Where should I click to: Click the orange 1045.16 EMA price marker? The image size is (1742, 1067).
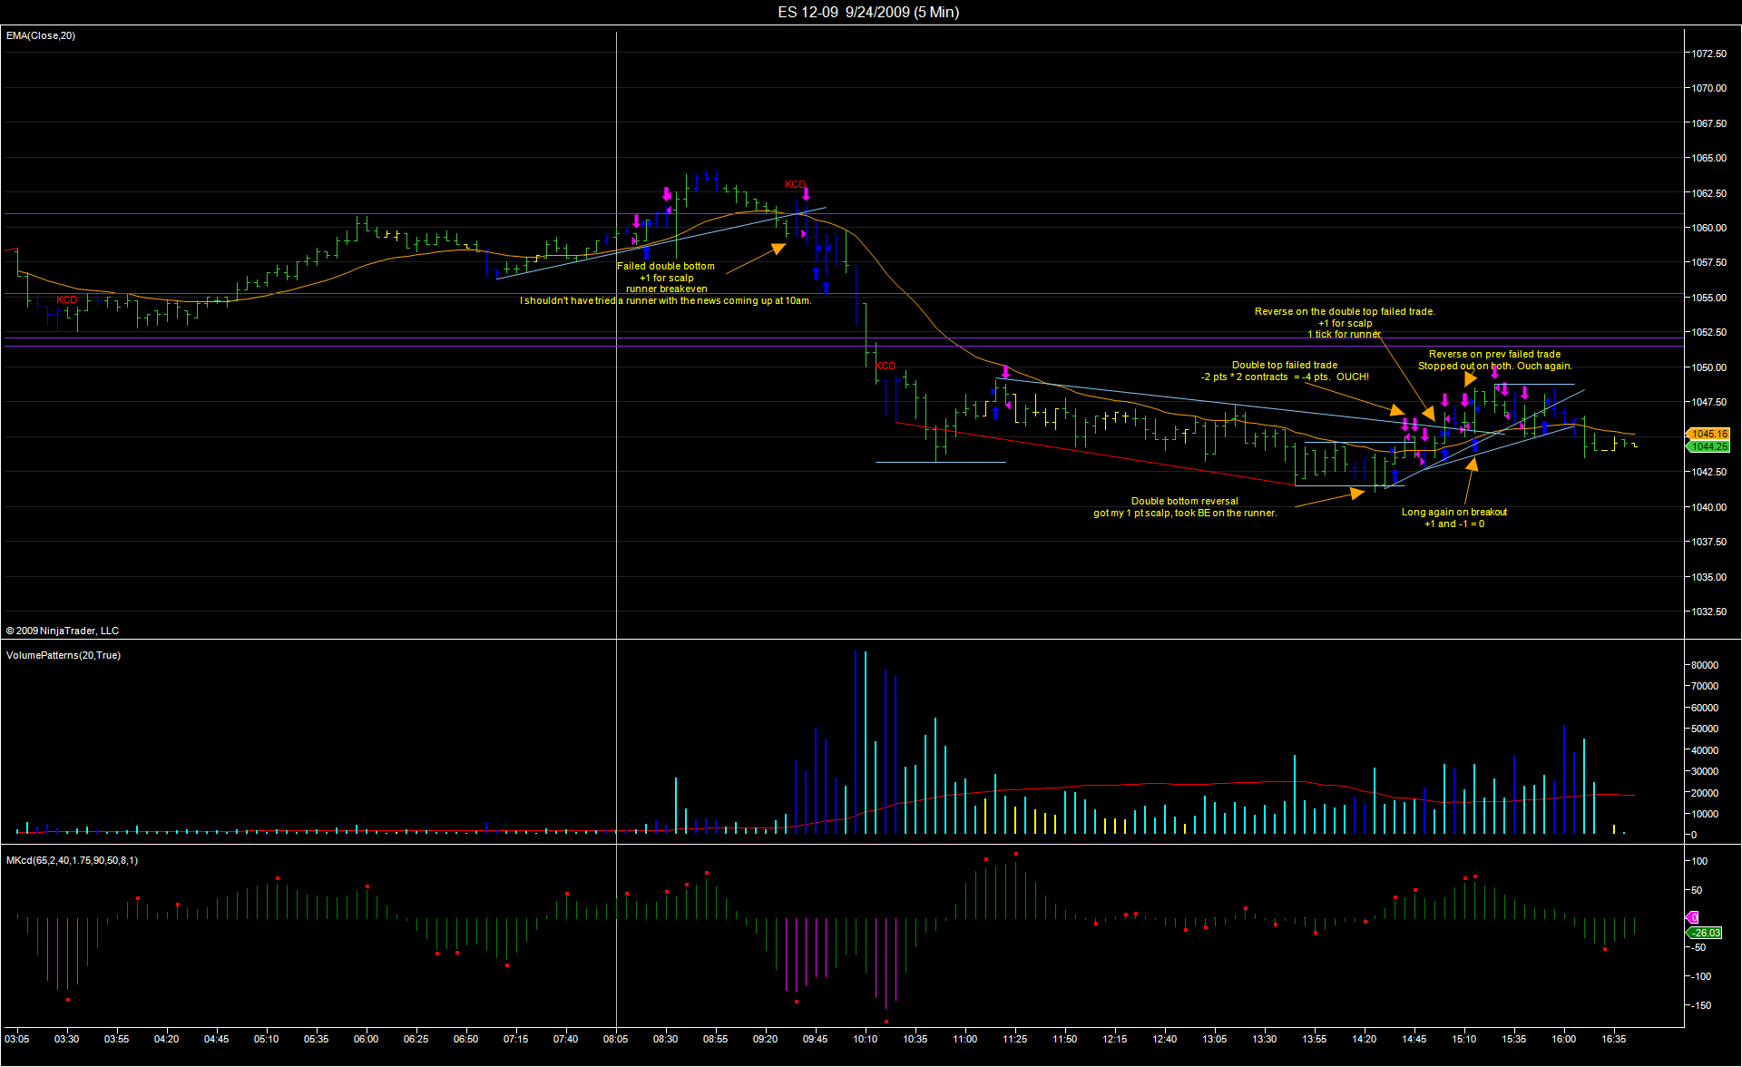coord(1709,434)
